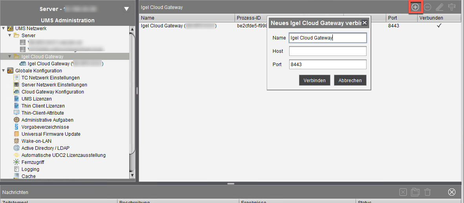The image size is (464, 203).
Task: Click the Thin Client Lizenzen tree item
Action: (x=43, y=106)
